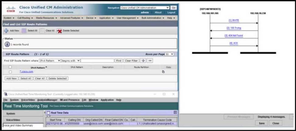Screen dimensions: 296x131
Task: Click the Unallocated (unassigned) cause code cell
Action: coord(157,124)
